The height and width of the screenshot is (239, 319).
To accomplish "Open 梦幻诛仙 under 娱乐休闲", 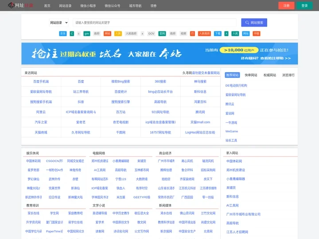I will click(33, 179).
